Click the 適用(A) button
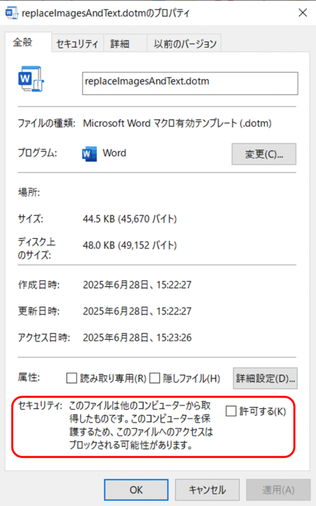 pyautogui.click(x=278, y=490)
